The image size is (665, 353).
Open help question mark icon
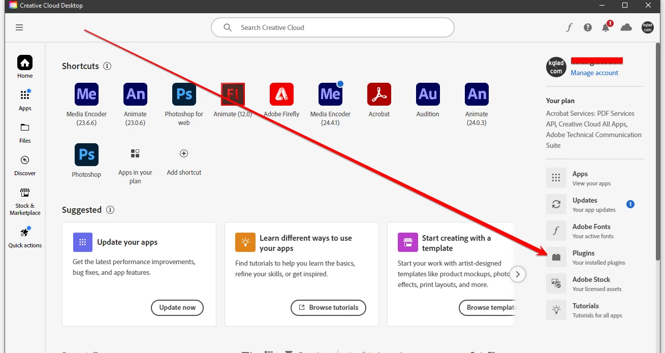[x=588, y=27]
